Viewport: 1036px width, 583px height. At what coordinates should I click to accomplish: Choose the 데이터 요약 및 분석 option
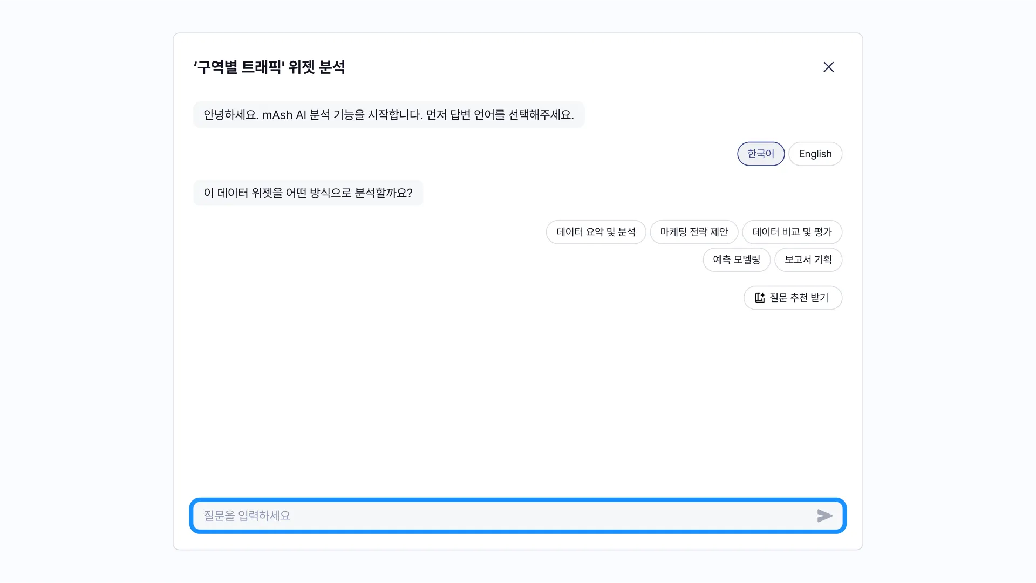595,232
